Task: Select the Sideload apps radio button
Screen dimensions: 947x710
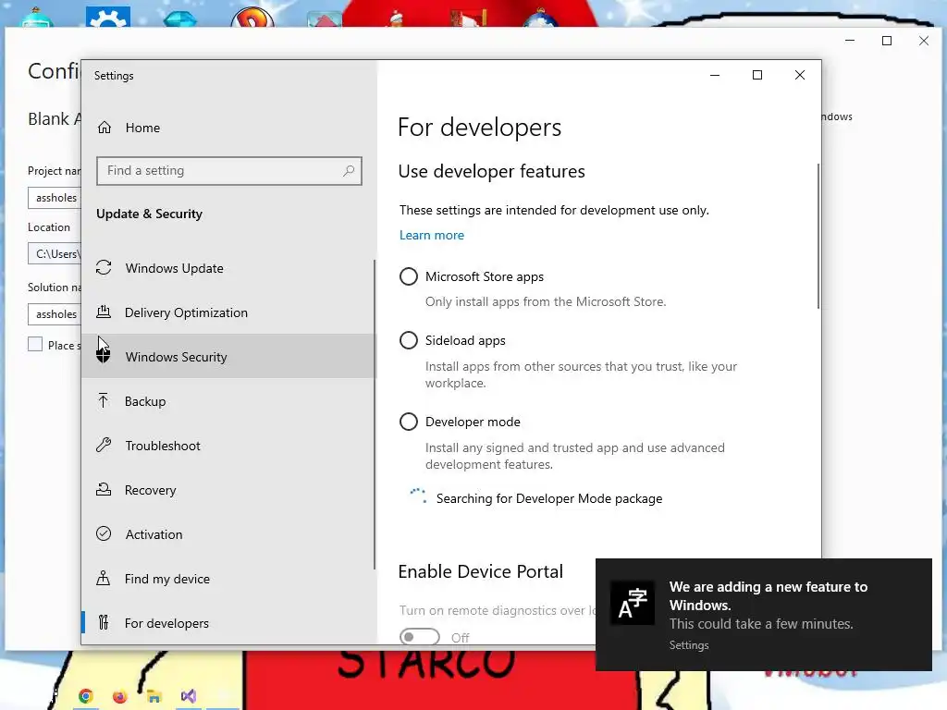Action: tap(408, 340)
